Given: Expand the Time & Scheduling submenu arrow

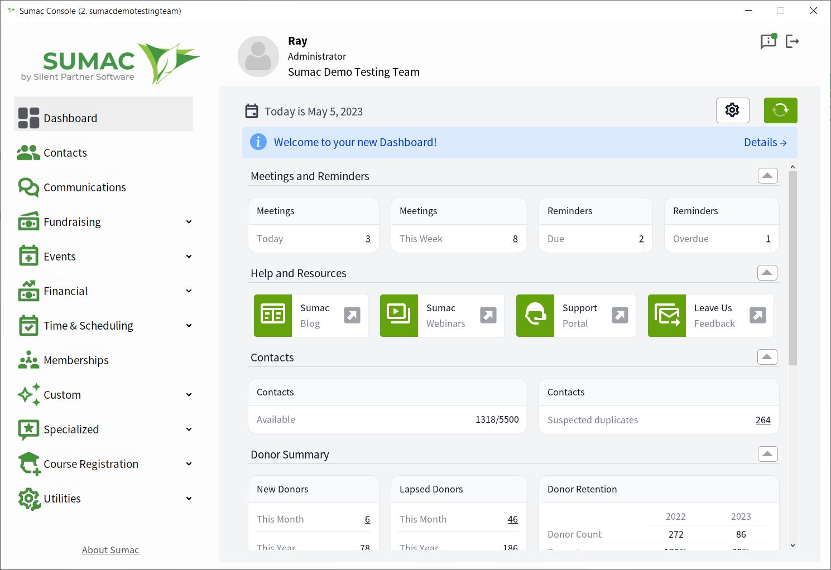Looking at the screenshot, I should coord(189,326).
